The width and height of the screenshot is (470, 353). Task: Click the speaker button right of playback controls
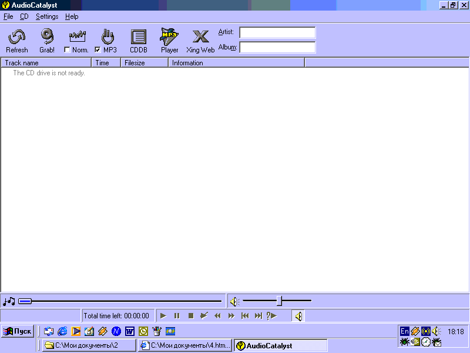[298, 316]
